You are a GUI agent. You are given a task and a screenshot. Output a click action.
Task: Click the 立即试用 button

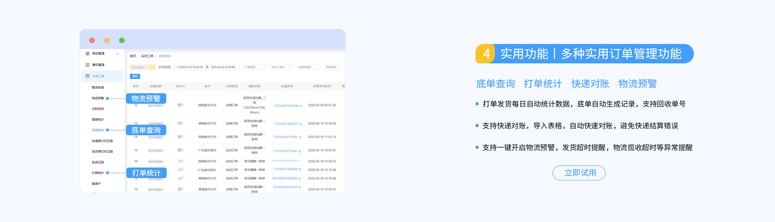[579, 173]
